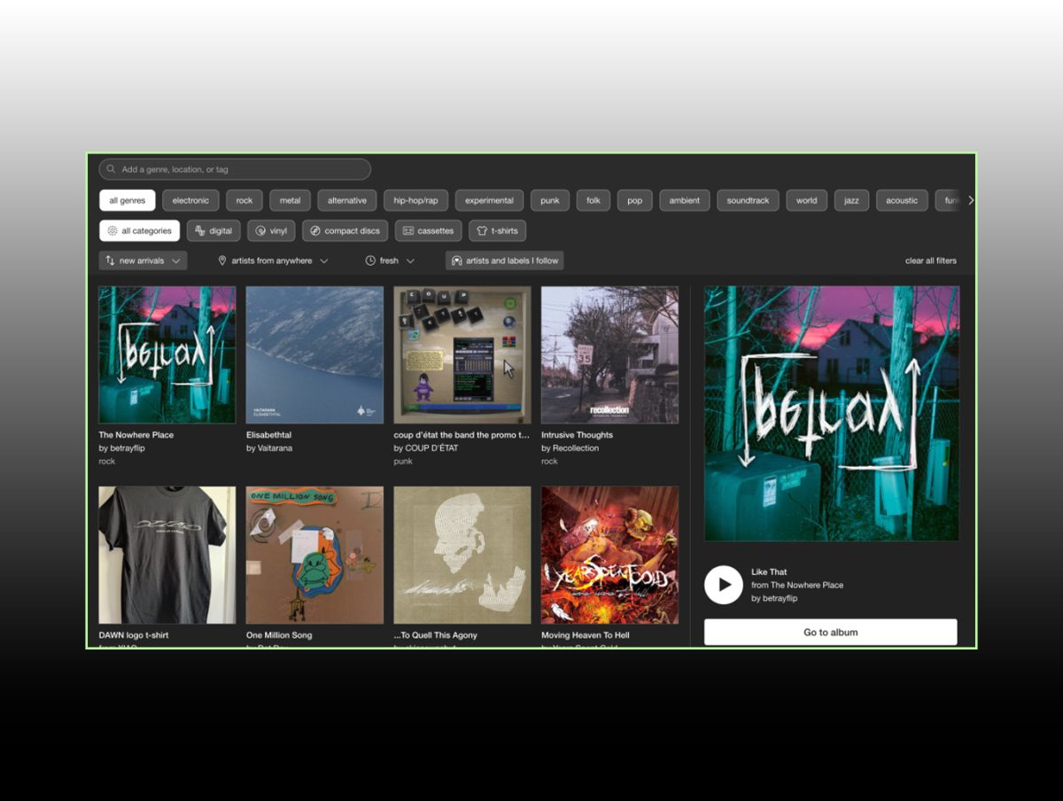Click by Vaitarana artist text
Viewport: 1063px width, 801px height.
[269, 448]
